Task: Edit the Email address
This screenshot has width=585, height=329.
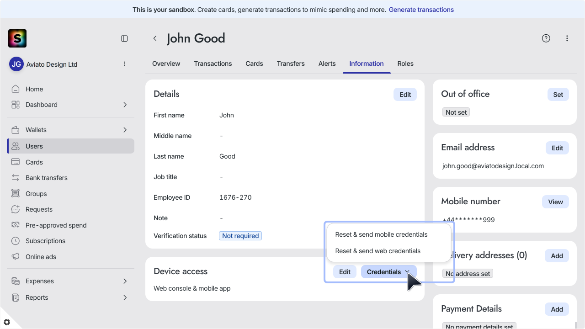Action: 557,148
